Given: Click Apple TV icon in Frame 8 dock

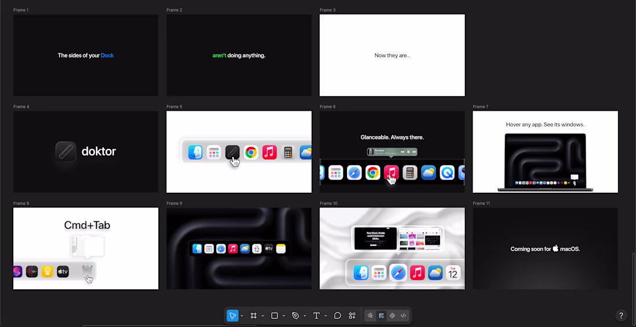Looking at the screenshot, I should coord(63,271).
